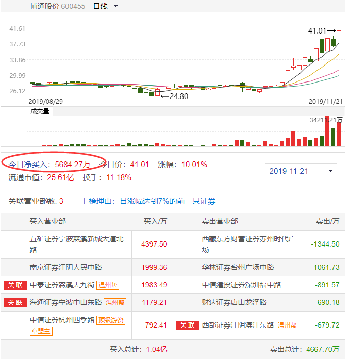Select 中泰证券慈溪天九街 broker name
The width and height of the screenshot is (350, 359).
(62, 285)
